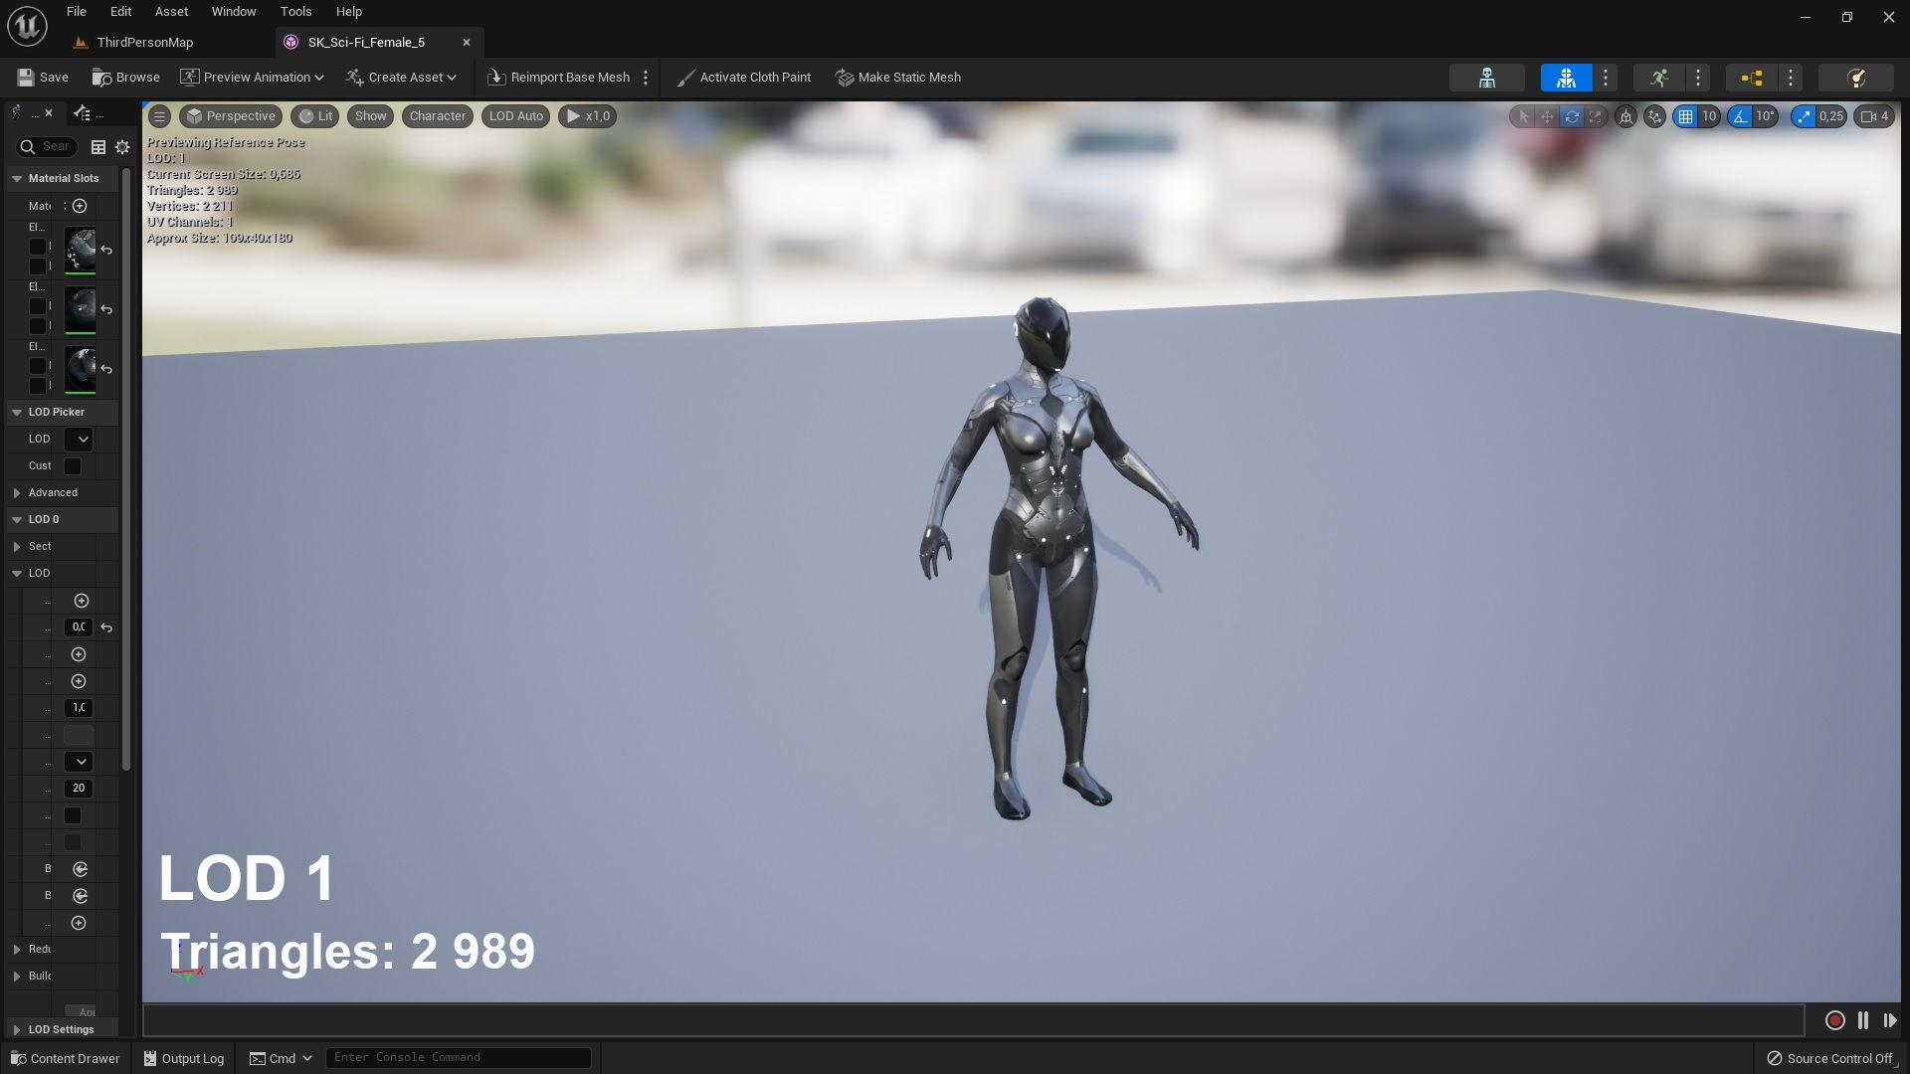Screen dimensions: 1910x1074
Task: Reset the first material element to default
Action: (106, 251)
